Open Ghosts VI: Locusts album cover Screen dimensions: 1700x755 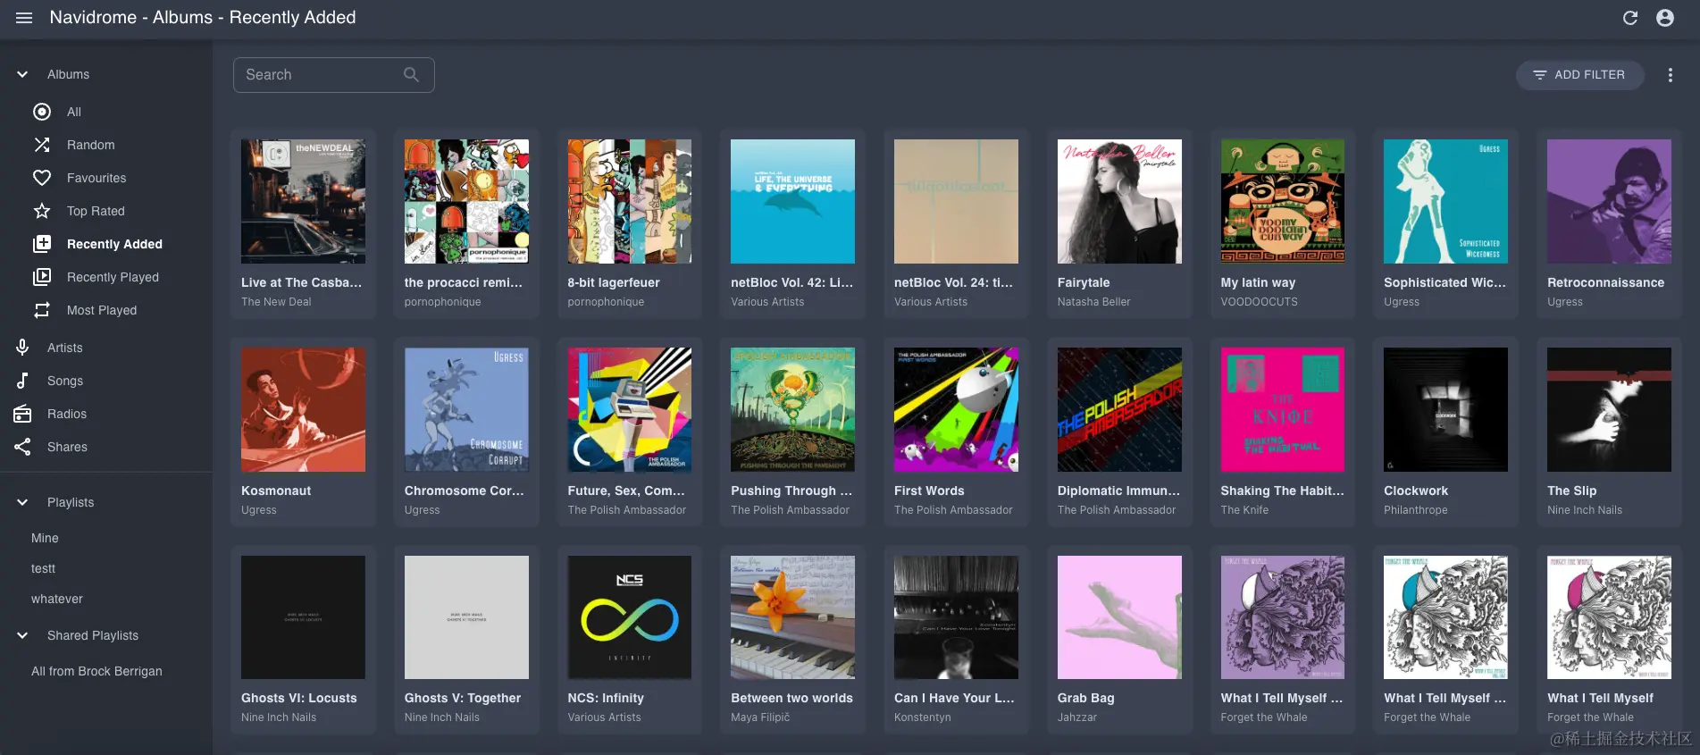pos(303,617)
